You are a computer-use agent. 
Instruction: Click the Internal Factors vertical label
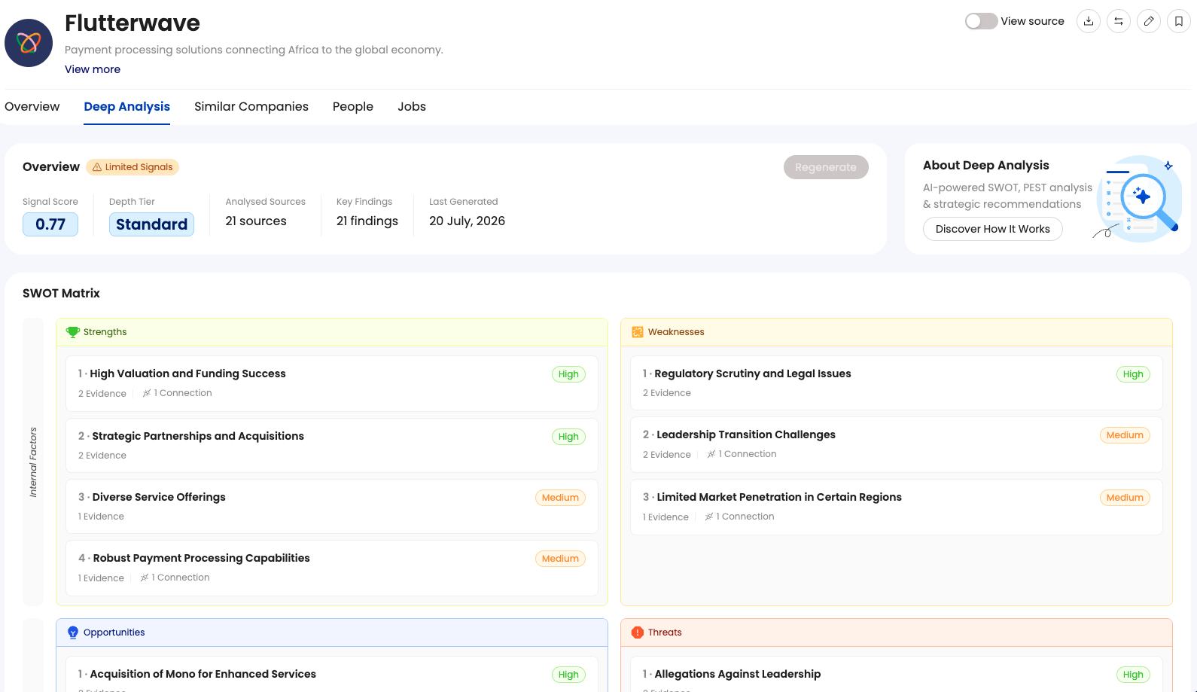coord(33,462)
